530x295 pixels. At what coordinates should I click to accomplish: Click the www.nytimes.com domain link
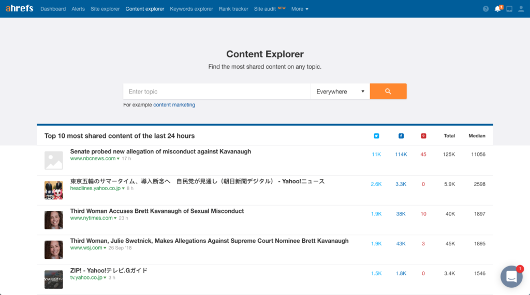tap(91, 218)
